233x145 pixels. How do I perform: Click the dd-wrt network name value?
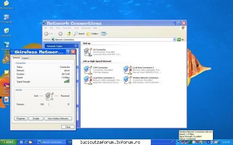(67, 70)
